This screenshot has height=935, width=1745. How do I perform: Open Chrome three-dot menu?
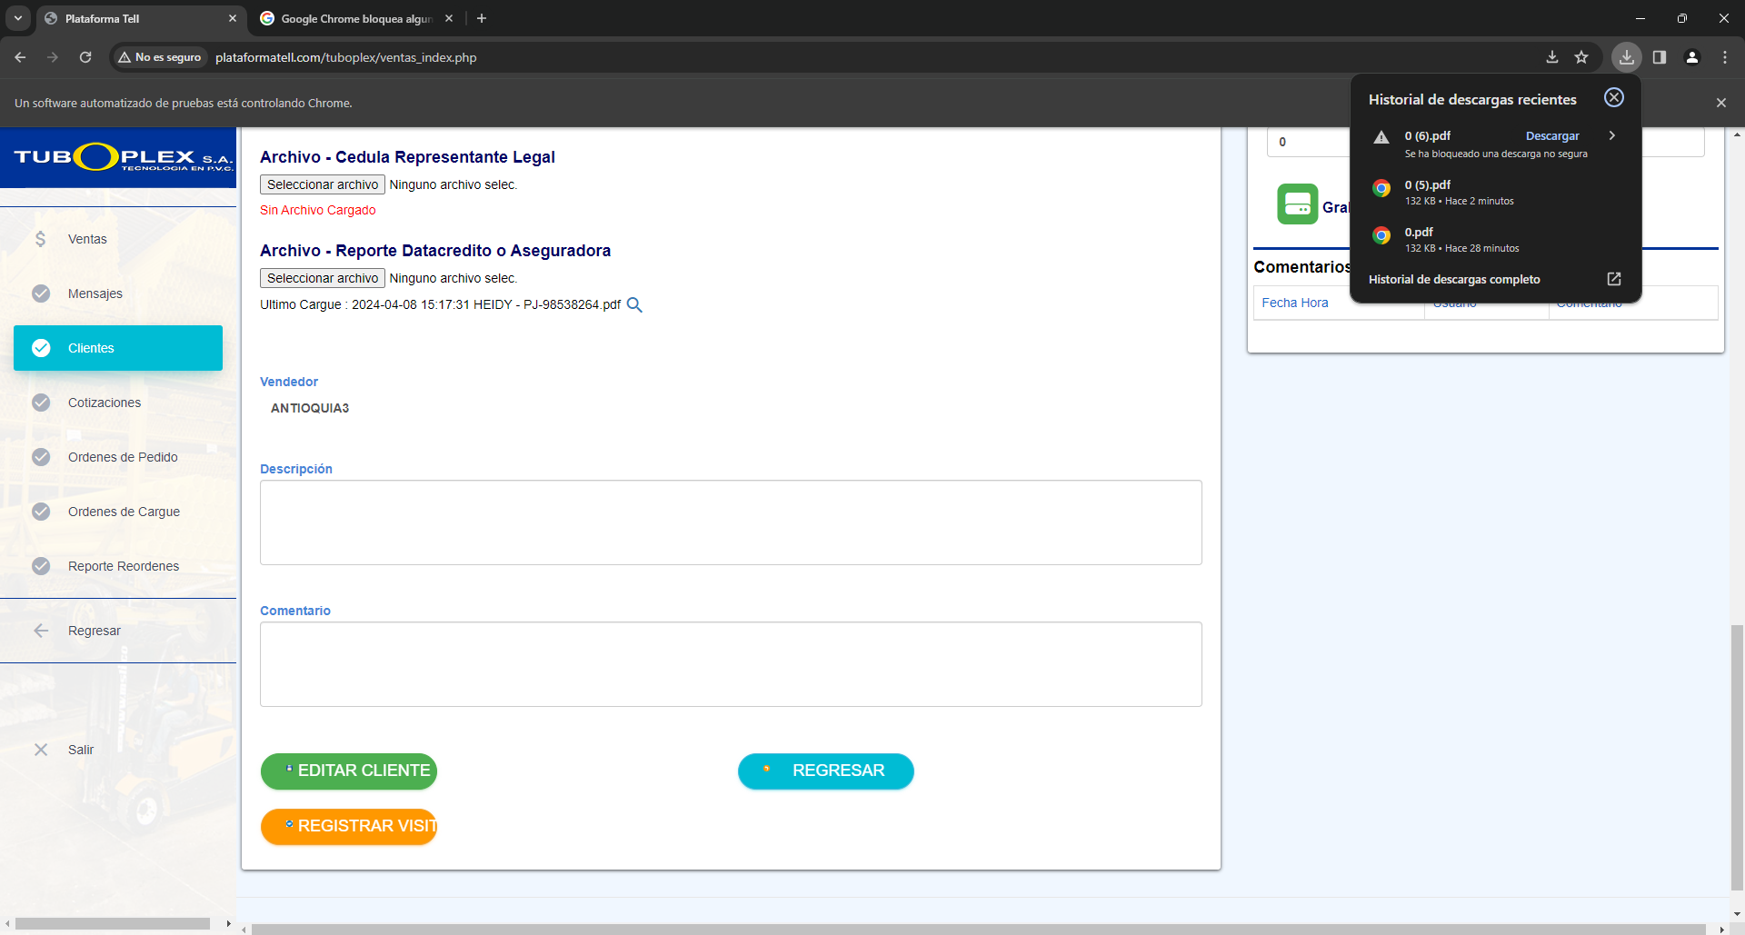(x=1724, y=57)
